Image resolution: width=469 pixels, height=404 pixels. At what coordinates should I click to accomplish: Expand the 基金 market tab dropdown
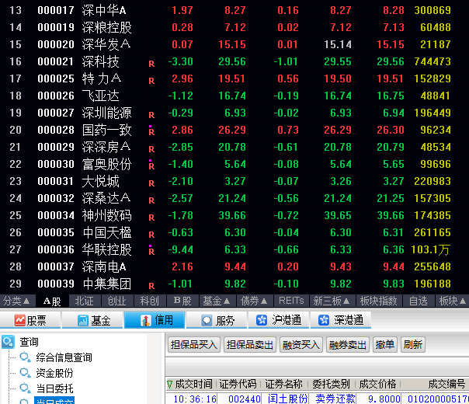[x=217, y=301]
